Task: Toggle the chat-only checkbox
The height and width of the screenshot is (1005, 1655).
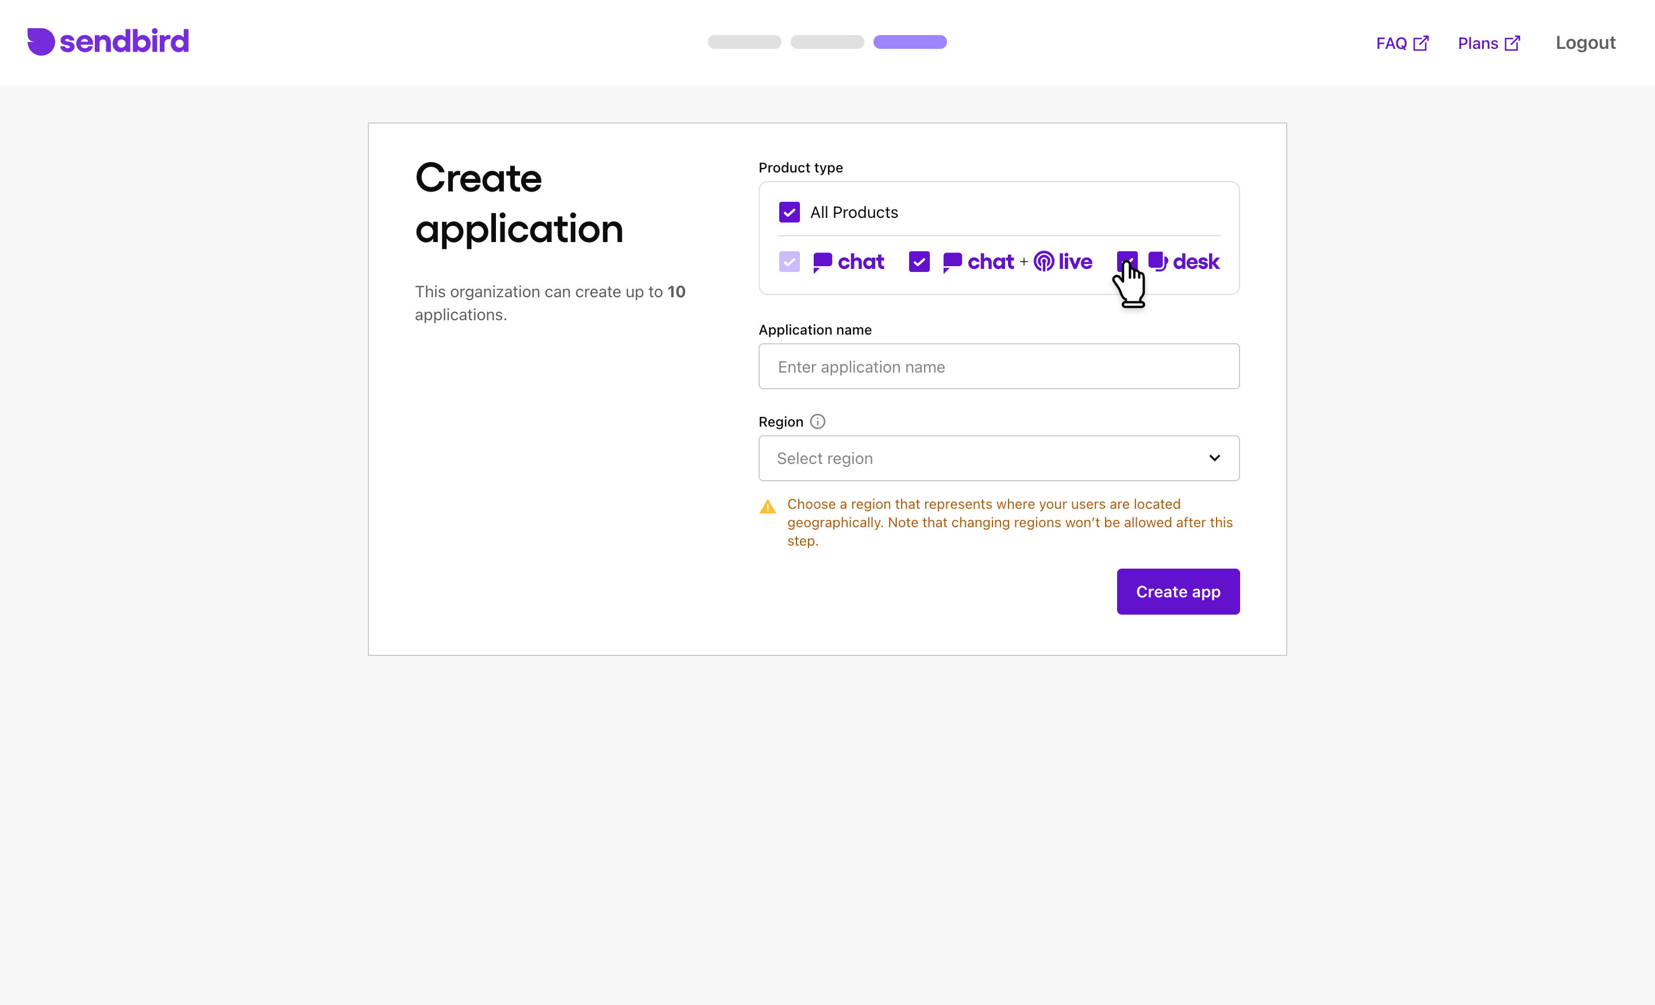Action: point(789,262)
